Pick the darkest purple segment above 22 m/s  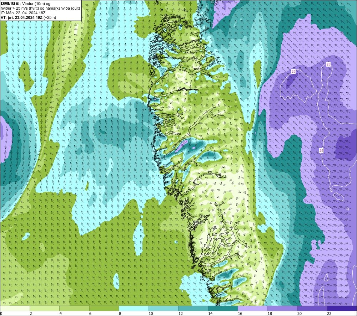pyautogui.click(x=342, y=308)
